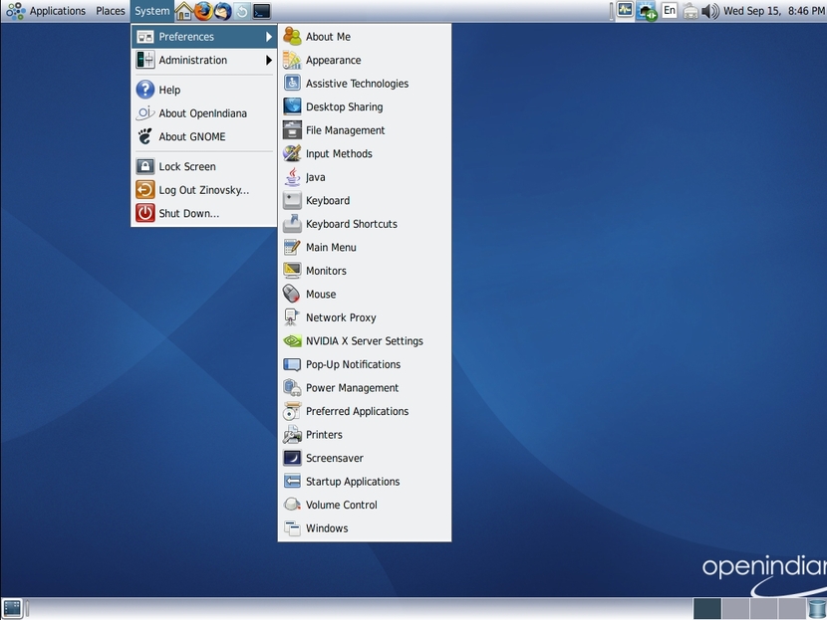
Task: Click the network status tray icon
Action: coord(647,11)
